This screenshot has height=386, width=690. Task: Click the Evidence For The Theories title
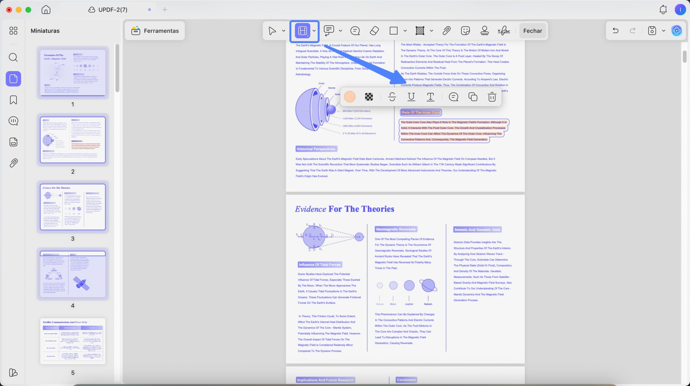click(x=344, y=209)
